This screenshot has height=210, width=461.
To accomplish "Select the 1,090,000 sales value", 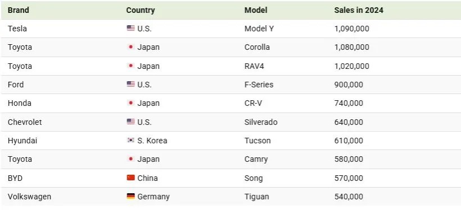I will tap(351, 29).
